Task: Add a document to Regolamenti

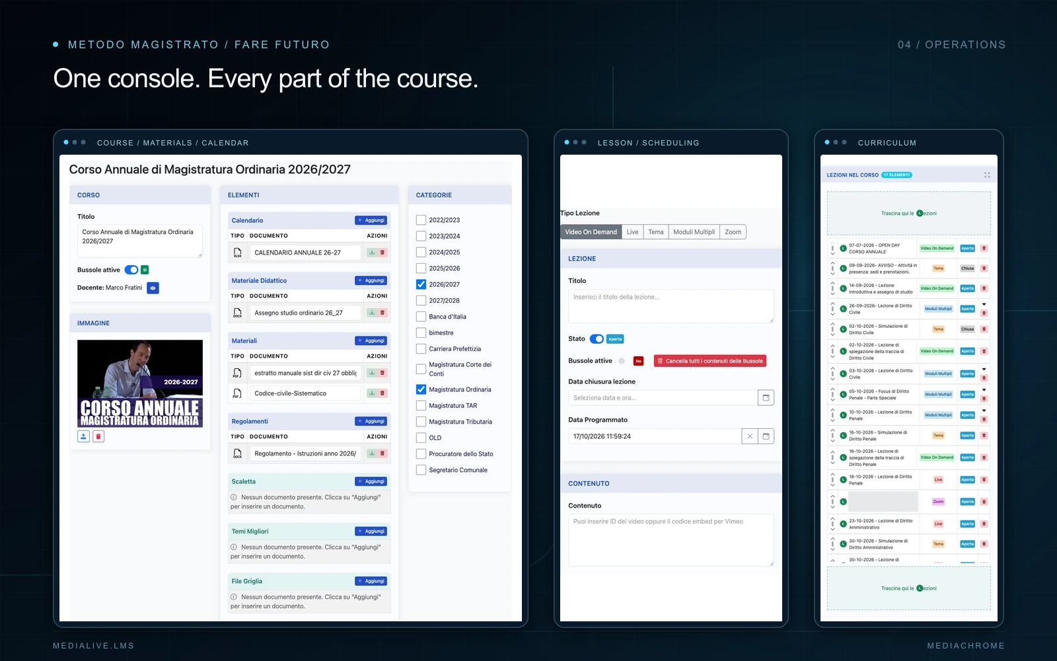Action: [x=371, y=421]
